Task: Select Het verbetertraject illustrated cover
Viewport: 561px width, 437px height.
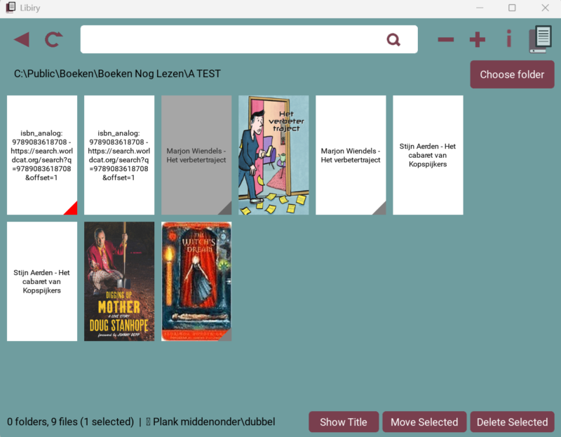Action: [273, 155]
